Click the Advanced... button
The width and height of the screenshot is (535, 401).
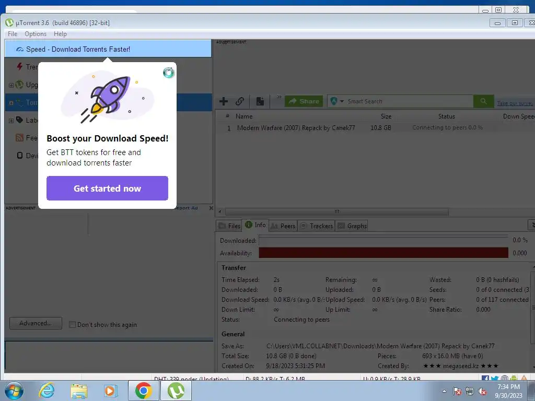click(x=36, y=323)
